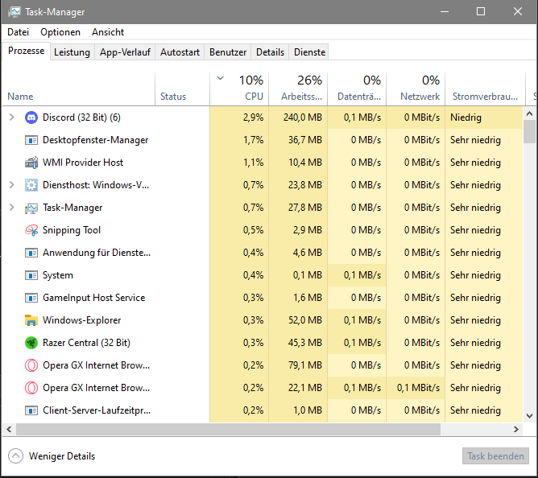538x478 pixels.
Task: Click the 52,0 MB memory value
Action: coord(305,320)
